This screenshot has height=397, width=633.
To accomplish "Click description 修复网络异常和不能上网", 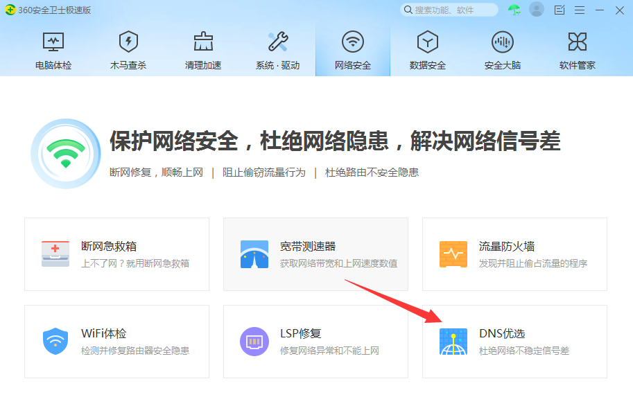I will 330,351.
